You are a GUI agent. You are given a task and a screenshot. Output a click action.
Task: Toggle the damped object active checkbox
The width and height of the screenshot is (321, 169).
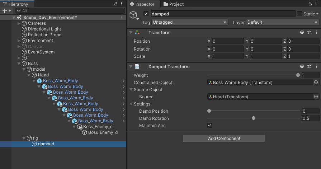click(x=146, y=14)
